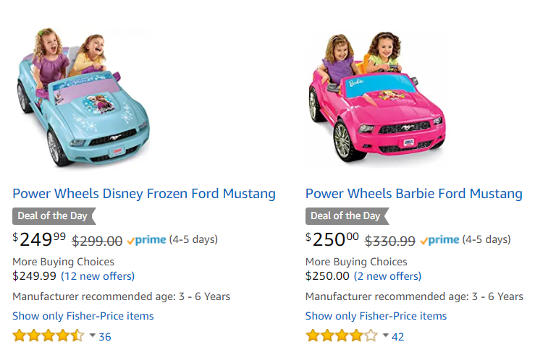Open the 42 customer reviews count

tap(397, 336)
